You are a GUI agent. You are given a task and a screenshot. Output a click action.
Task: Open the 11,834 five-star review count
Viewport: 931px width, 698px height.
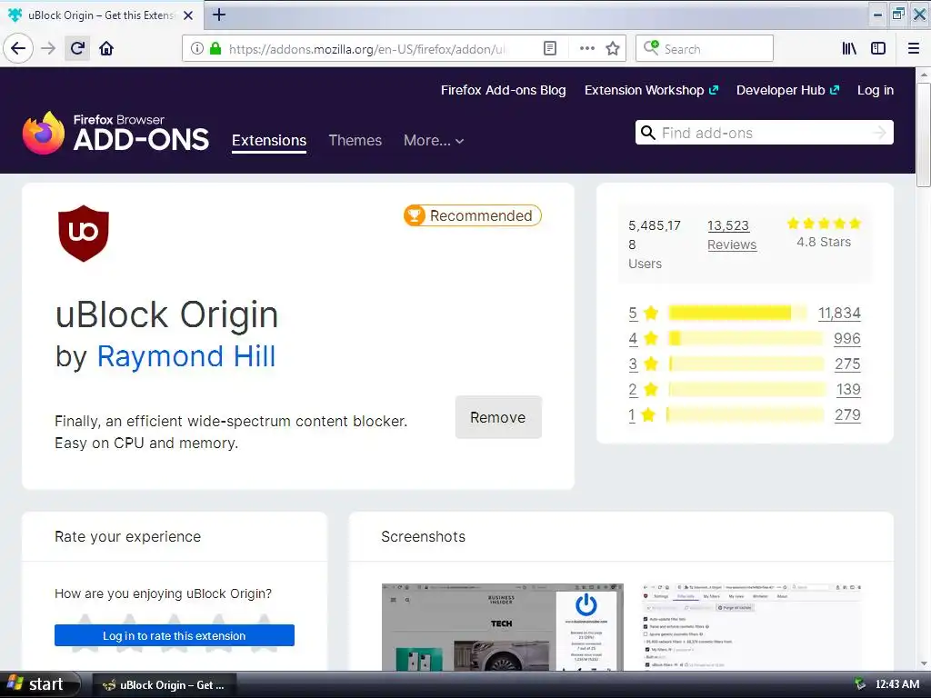tap(839, 313)
